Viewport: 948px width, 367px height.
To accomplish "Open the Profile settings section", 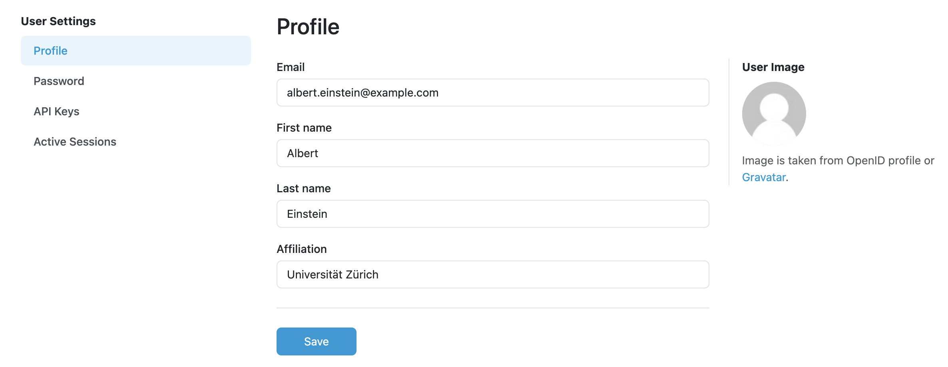I will [x=136, y=51].
